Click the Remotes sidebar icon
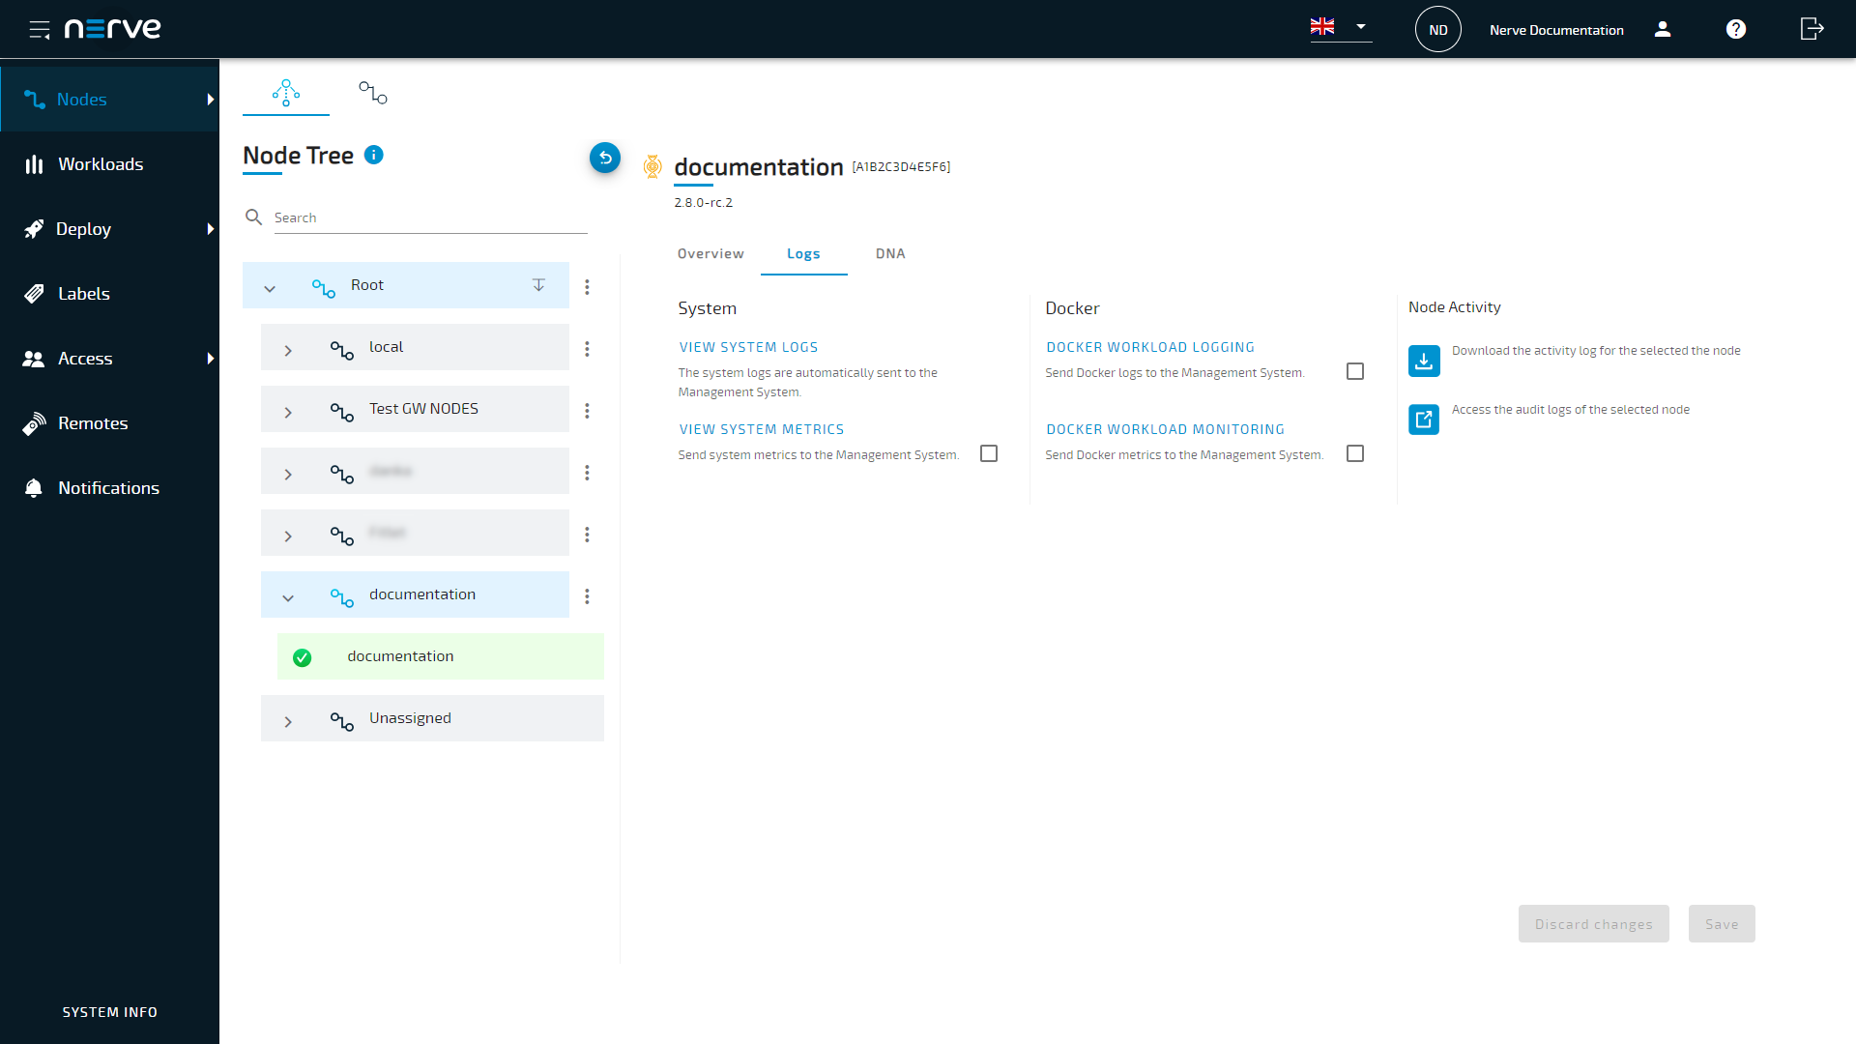Image resolution: width=1856 pixels, height=1044 pixels. tap(36, 423)
